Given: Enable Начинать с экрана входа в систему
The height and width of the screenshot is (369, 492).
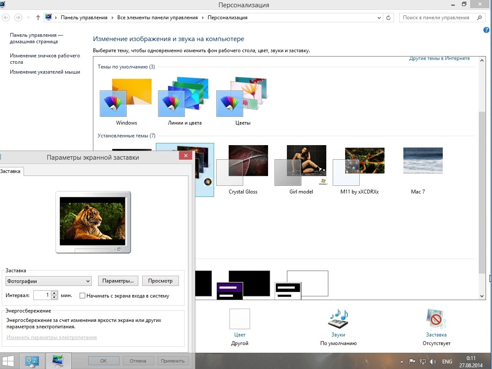Looking at the screenshot, I should coord(83,295).
